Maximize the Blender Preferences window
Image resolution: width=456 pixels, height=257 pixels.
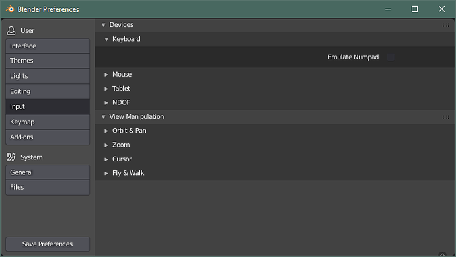[415, 9]
